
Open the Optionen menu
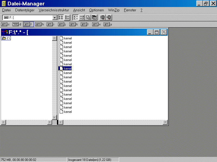(96, 10)
